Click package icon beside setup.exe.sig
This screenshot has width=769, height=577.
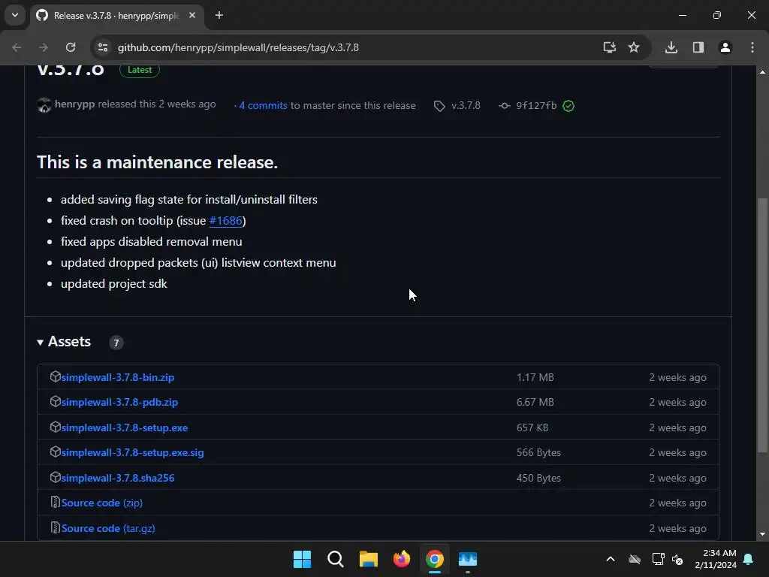[x=56, y=452]
